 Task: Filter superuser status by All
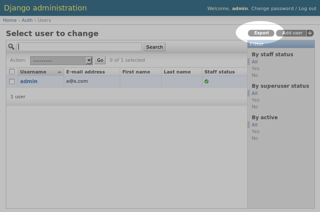[x=255, y=93]
